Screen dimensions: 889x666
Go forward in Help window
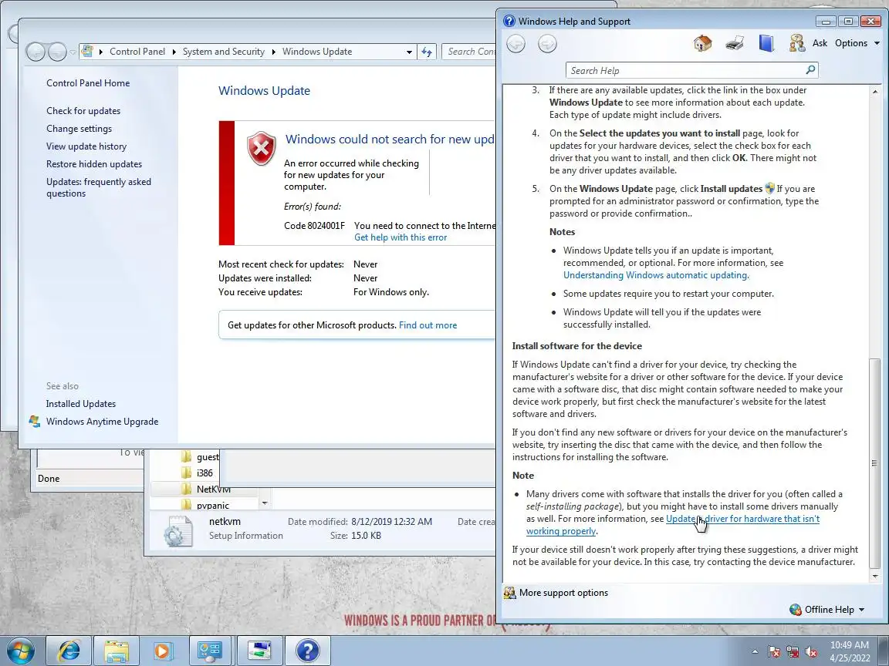click(547, 44)
